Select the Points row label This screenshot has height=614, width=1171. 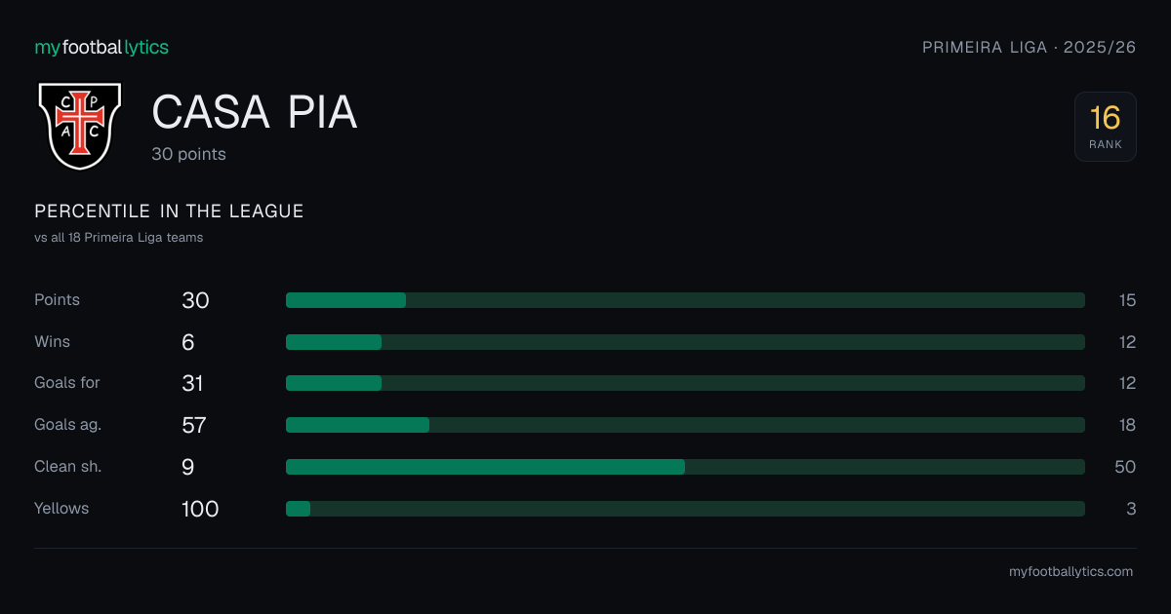coord(57,300)
